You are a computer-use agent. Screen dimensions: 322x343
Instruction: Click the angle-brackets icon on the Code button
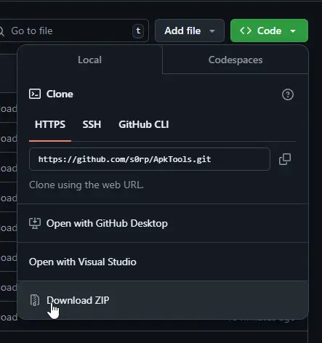tap(246, 31)
